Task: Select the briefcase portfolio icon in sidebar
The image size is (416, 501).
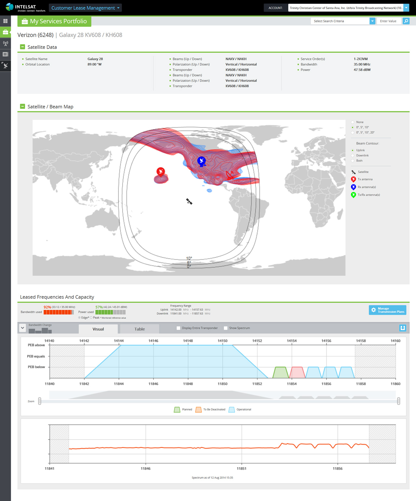Action: pyautogui.click(x=5, y=32)
